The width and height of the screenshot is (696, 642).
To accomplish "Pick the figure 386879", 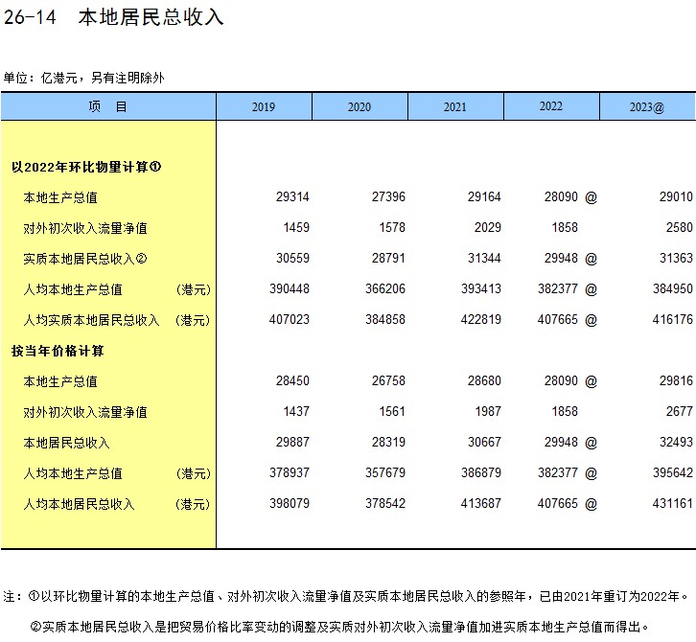I will (x=481, y=473).
